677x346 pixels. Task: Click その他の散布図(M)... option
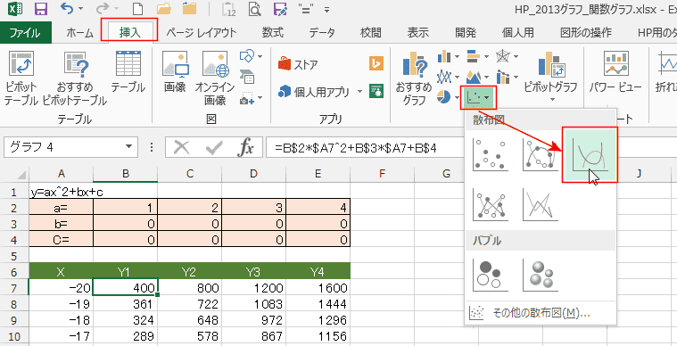[541, 312]
